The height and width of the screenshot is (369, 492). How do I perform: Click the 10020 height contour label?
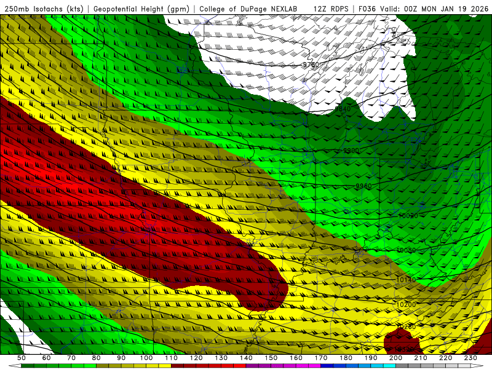[408, 216]
